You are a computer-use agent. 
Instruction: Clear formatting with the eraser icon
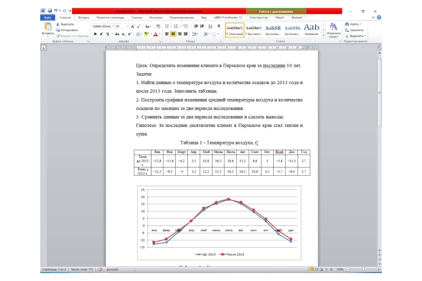pyautogui.click(x=158, y=26)
